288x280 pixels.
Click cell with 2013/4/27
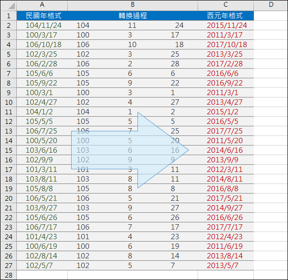(x=225, y=102)
